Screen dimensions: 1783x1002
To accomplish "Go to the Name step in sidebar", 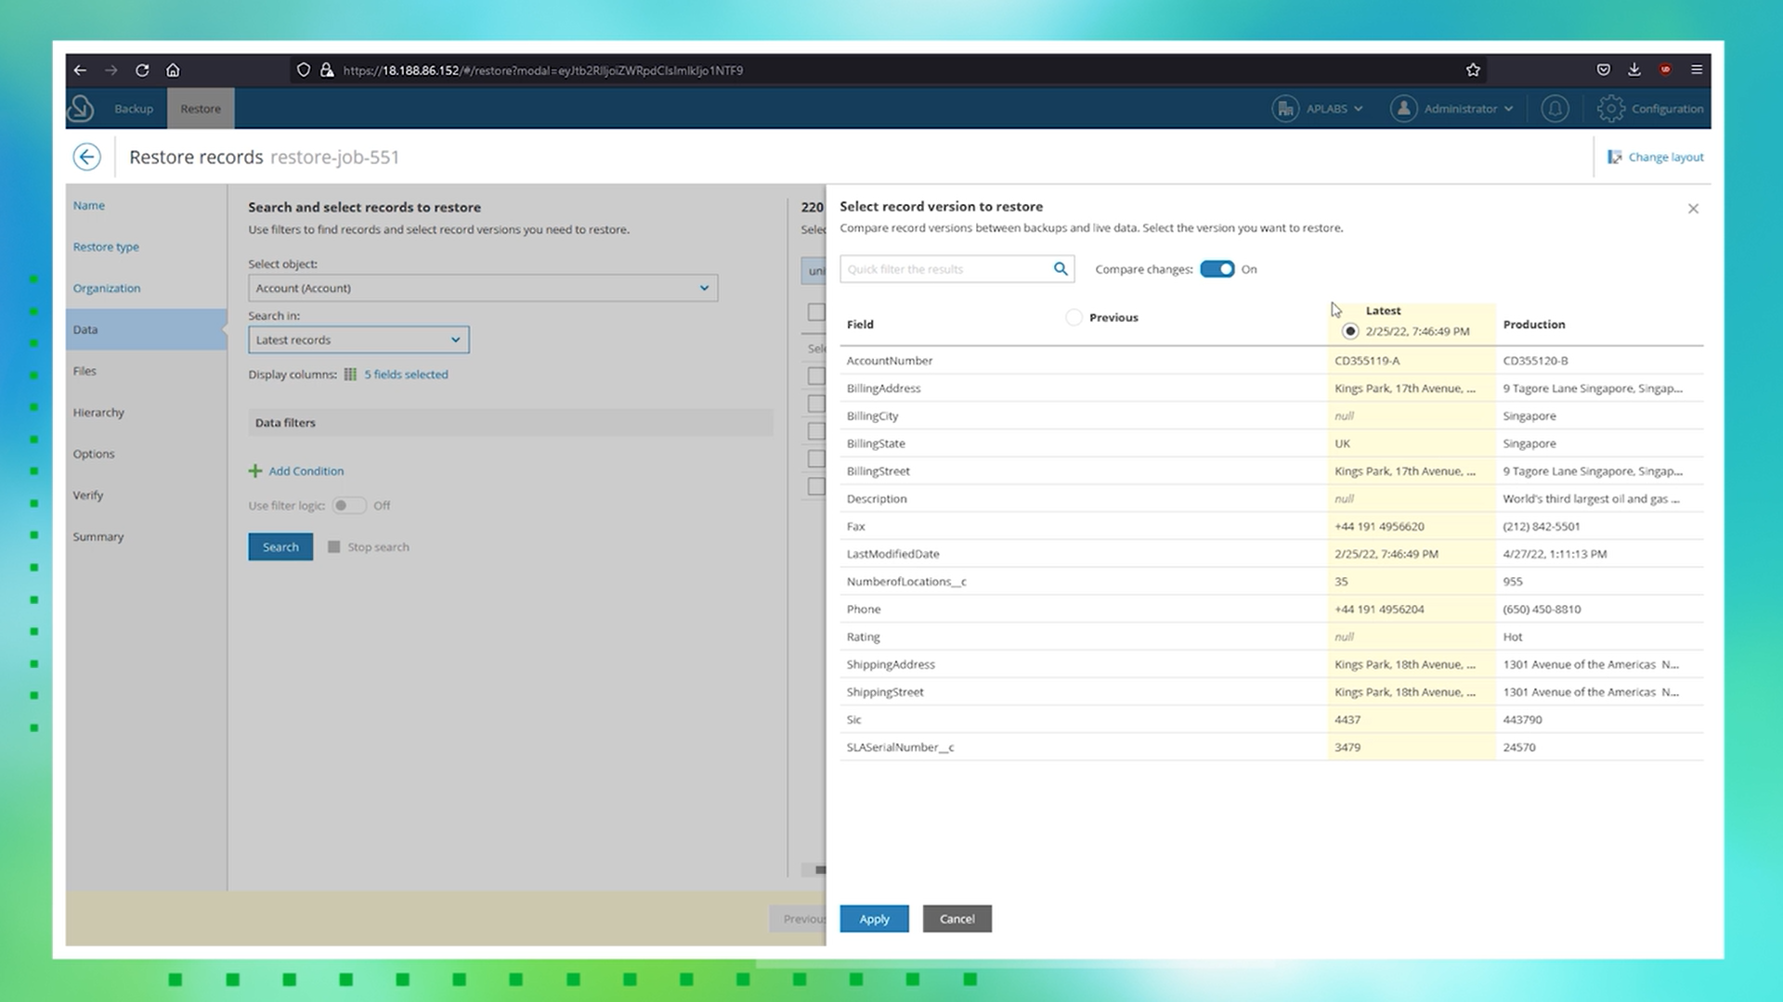I will pyautogui.click(x=89, y=206).
